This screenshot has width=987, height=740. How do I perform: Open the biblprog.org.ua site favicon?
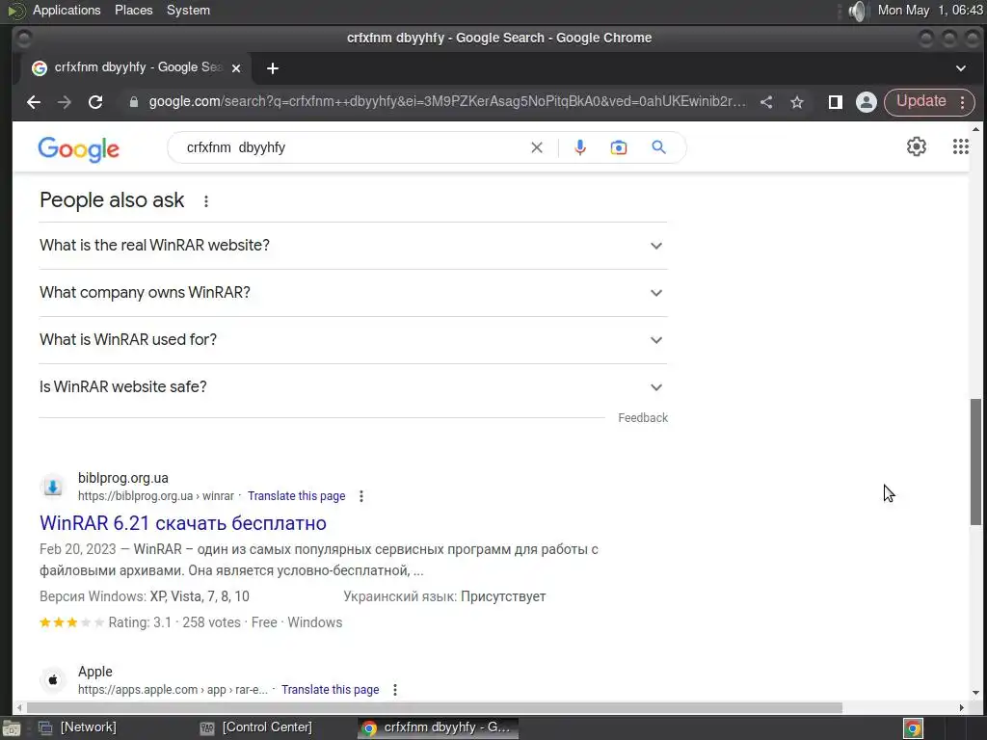point(53,487)
